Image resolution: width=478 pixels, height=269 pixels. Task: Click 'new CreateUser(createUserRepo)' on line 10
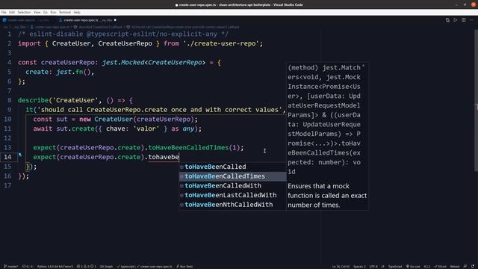pyautogui.click(x=137, y=120)
